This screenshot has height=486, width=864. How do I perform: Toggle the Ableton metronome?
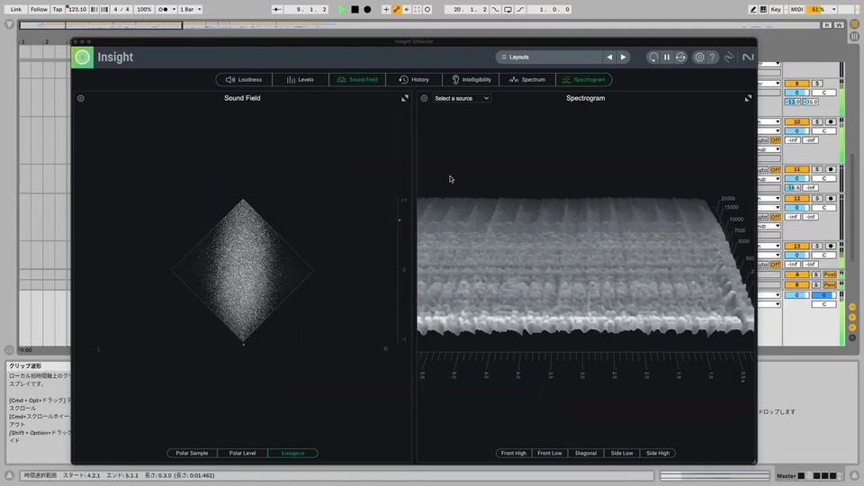165,9
